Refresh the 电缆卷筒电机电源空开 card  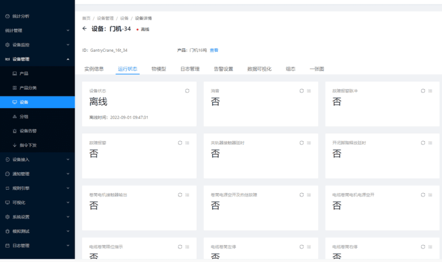pyautogui.click(x=424, y=195)
